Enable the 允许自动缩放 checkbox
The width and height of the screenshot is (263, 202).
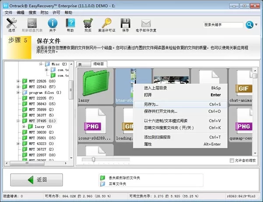[231, 160]
